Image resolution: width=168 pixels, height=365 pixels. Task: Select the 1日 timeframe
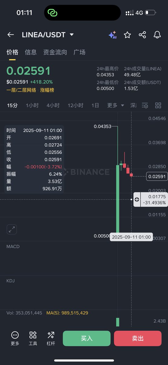95,105
